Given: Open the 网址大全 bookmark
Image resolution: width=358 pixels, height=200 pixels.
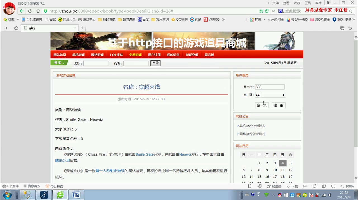Looking at the screenshot, I should point(67,19).
